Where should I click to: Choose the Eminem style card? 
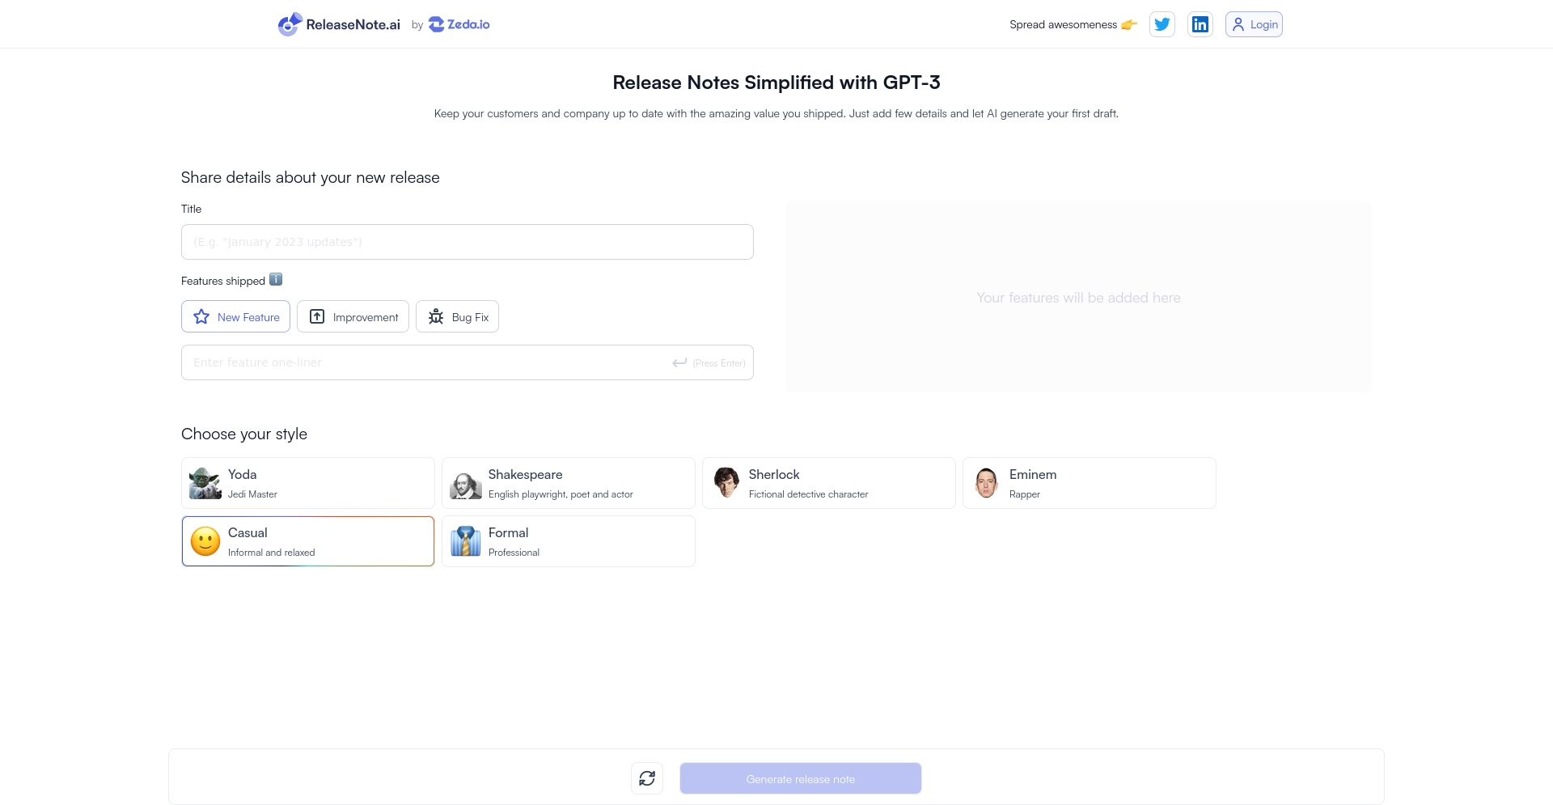pyautogui.click(x=1090, y=483)
